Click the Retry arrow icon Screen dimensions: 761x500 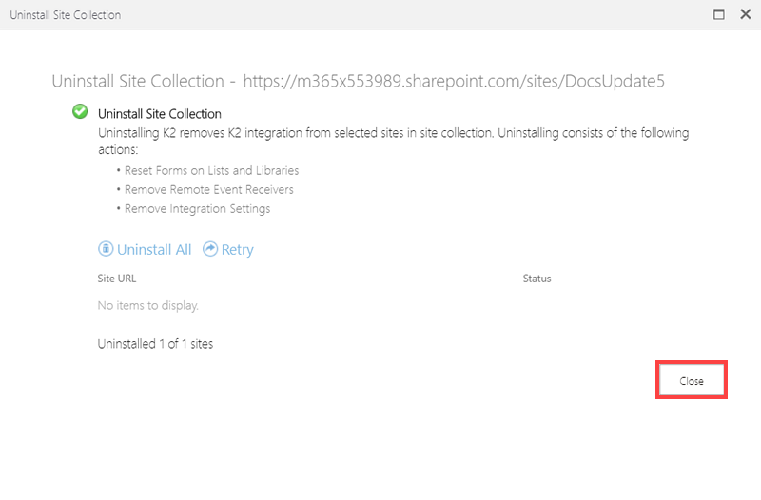(209, 249)
